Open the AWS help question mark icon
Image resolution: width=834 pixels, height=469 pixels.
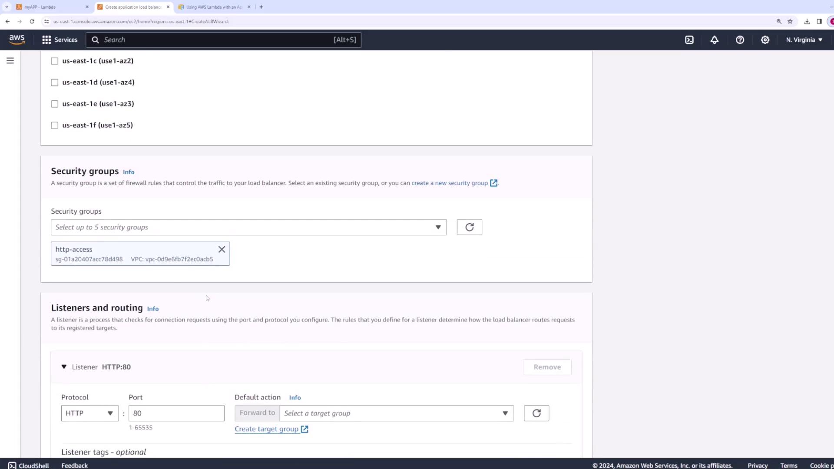[x=740, y=40]
